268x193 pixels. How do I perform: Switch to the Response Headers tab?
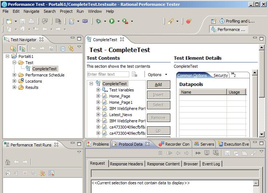126,164
